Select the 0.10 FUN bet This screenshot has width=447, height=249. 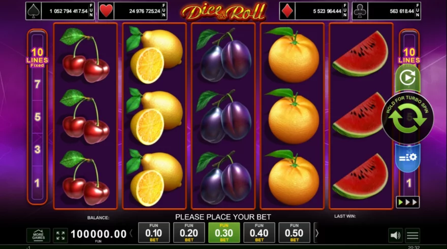coord(153,232)
